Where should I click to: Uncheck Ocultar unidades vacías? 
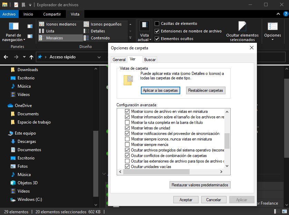(x=127, y=167)
